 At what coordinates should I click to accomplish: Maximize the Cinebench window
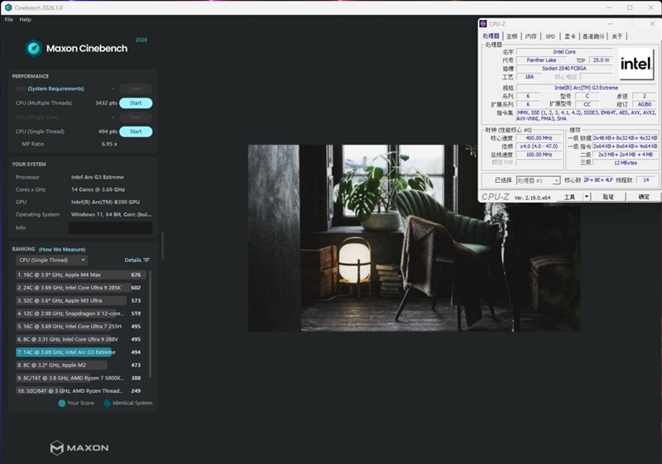tap(630, 7)
